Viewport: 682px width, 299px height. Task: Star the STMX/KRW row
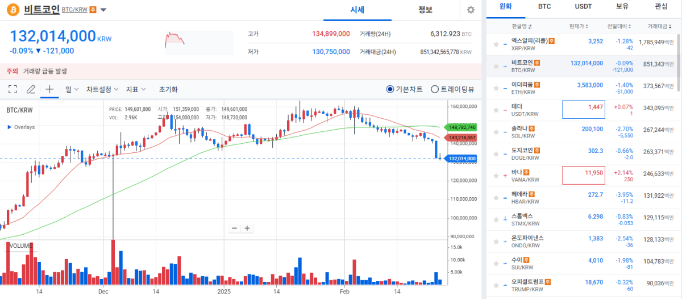click(496, 219)
